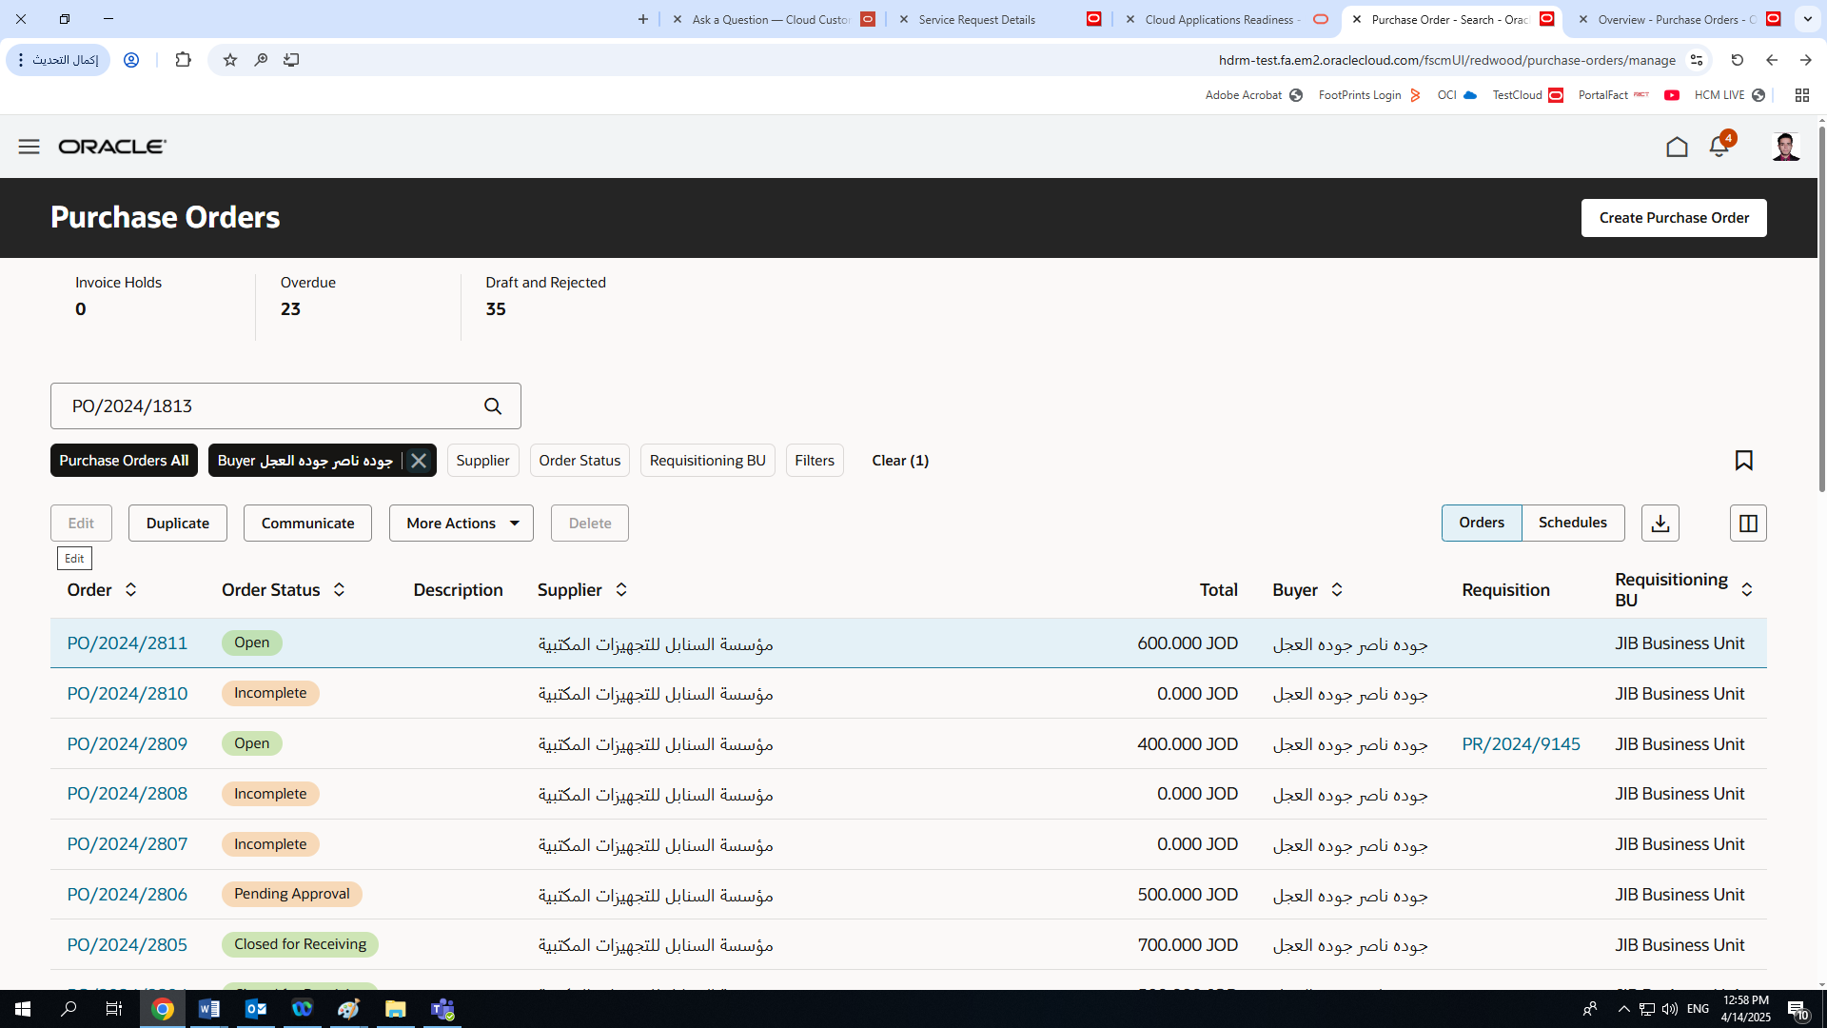Click the user profile avatar
This screenshot has height=1028, width=1827.
tap(1786, 147)
